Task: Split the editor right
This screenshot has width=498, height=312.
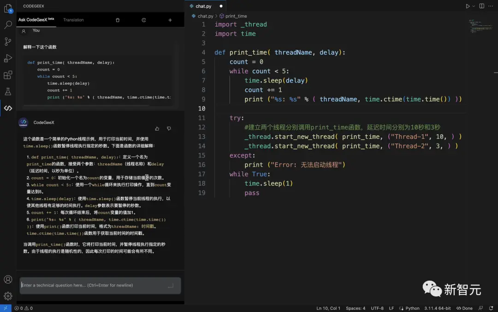Action: (482, 6)
